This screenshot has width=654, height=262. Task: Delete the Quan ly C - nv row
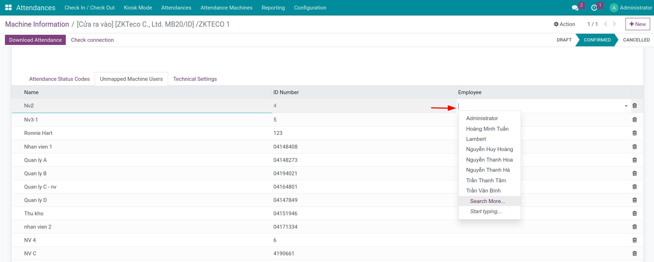tap(635, 187)
